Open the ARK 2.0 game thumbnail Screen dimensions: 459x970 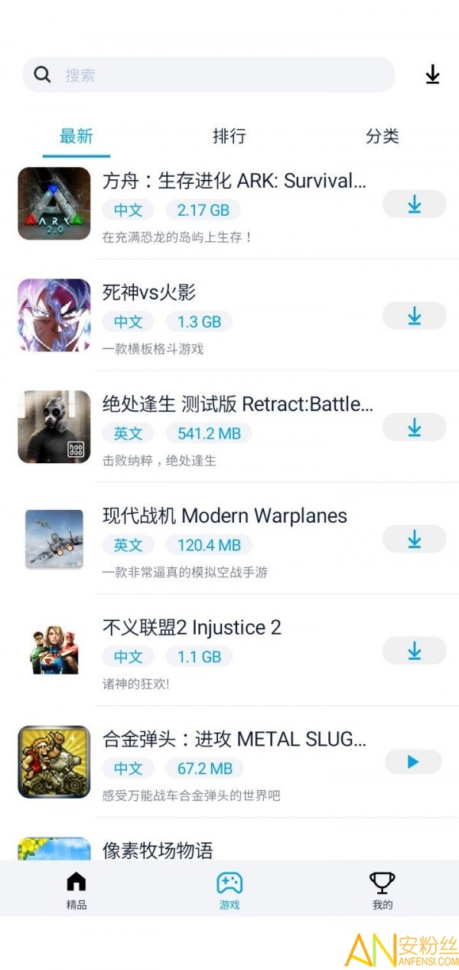point(54,204)
